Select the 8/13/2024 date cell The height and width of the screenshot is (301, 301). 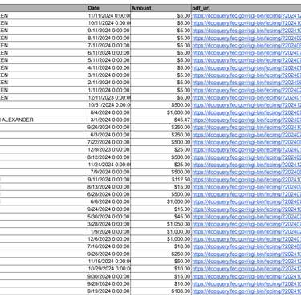click(x=109, y=187)
